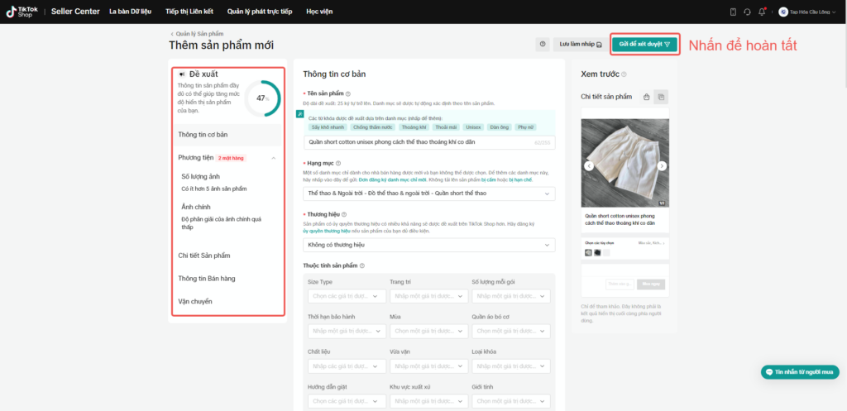The width and height of the screenshot is (847, 411).
Task: Add the Chống thấm nước keyword tag
Action: [x=372, y=127]
